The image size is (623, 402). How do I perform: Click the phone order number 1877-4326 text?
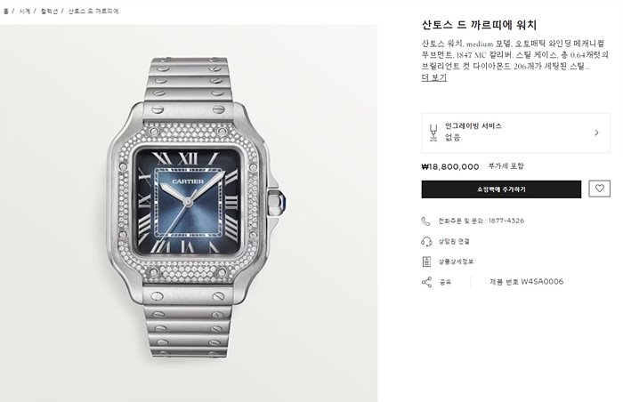point(506,221)
